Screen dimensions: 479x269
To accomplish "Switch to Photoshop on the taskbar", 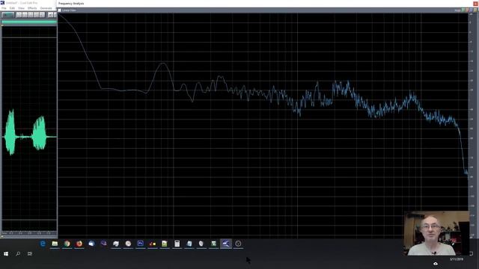I will click(140, 244).
